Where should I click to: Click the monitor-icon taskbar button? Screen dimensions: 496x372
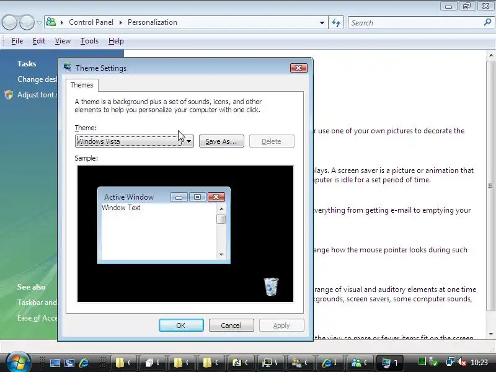[x=272, y=363]
